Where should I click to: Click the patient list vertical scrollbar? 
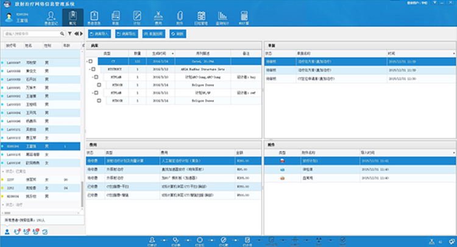[82, 122]
